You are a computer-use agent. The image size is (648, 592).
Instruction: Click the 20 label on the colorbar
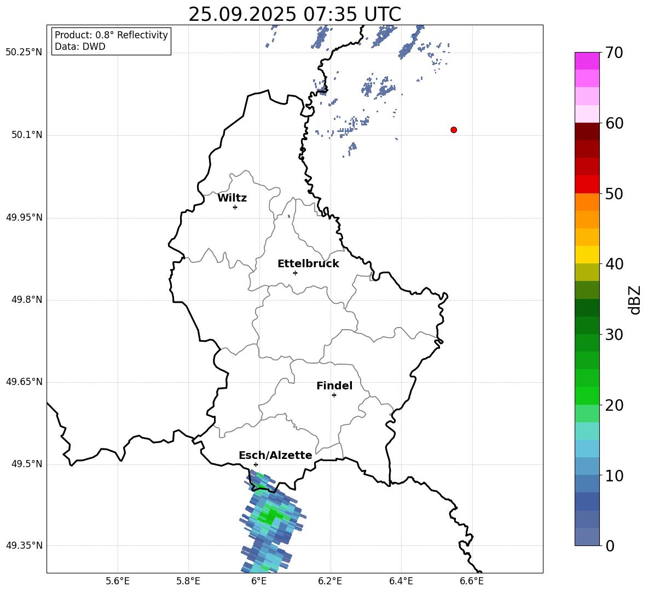614,405
